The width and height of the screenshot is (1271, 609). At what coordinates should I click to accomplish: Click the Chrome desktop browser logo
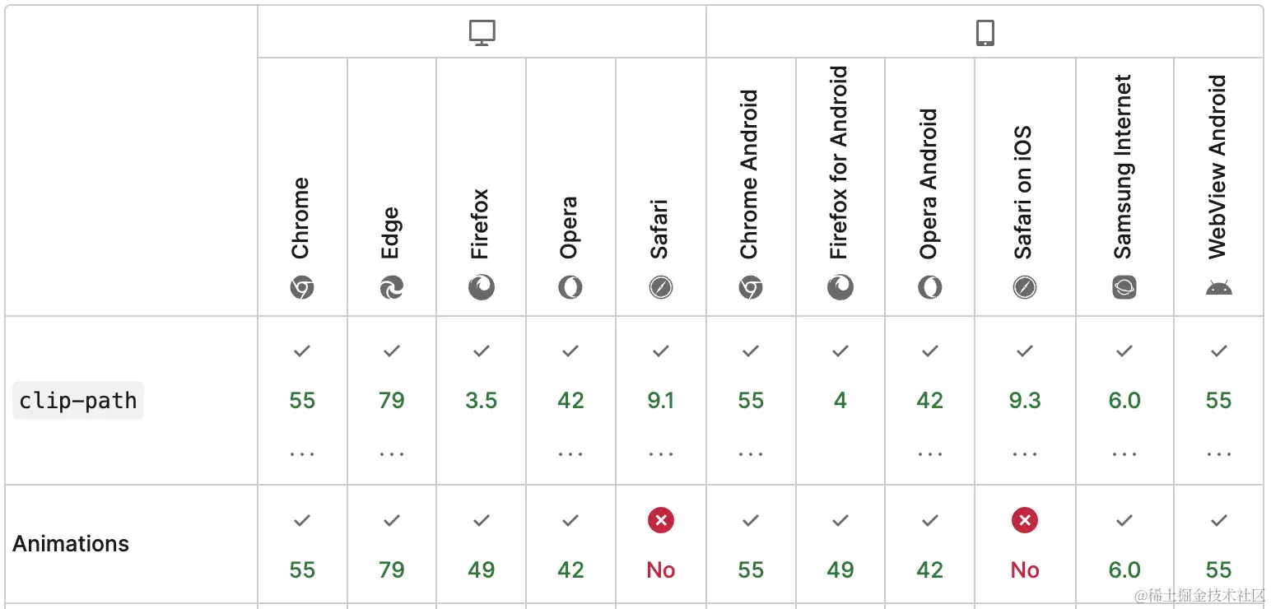[302, 287]
